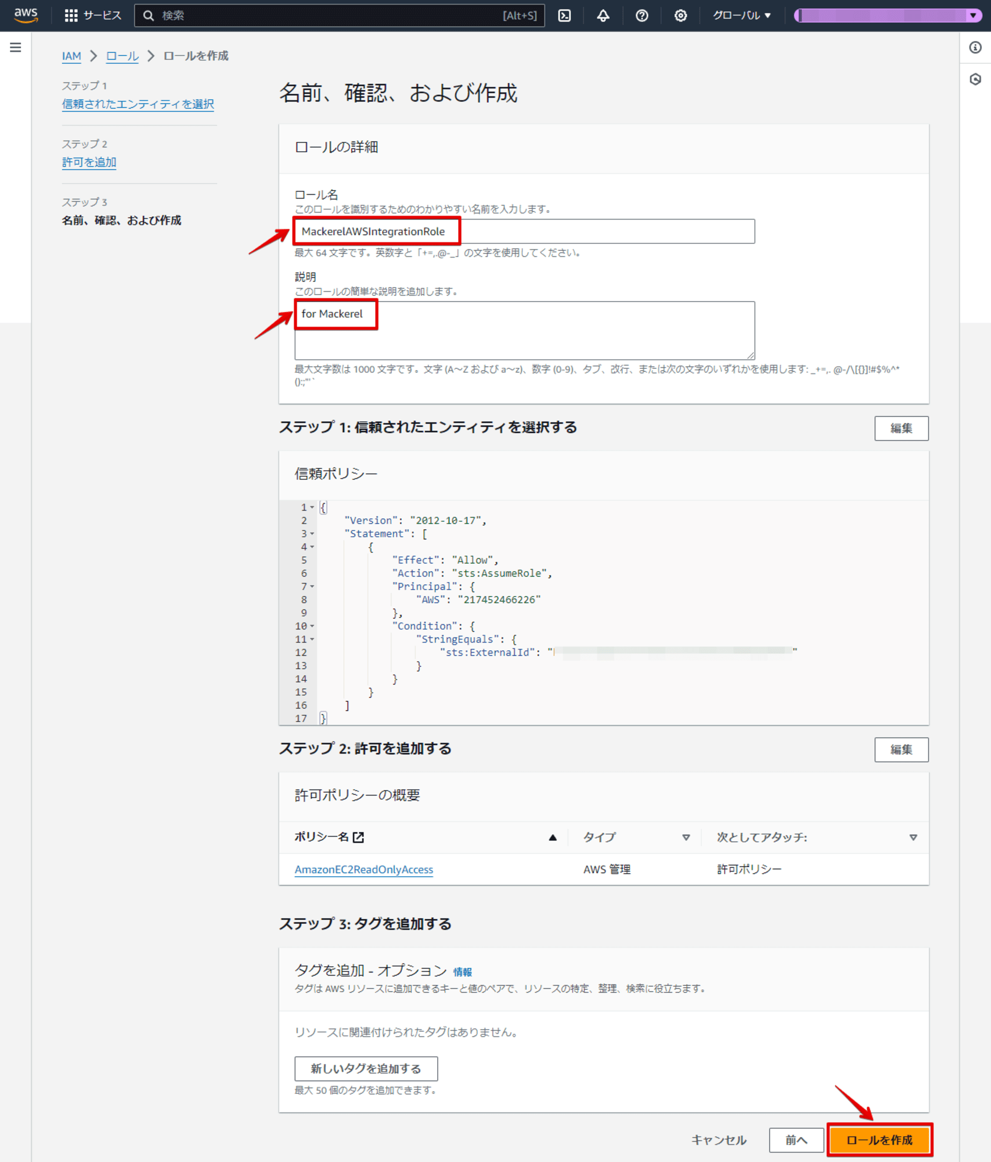Open the hamburger navigation menu
Image resolution: width=991 pixels, height=1162 pixels.
(x=16, y=48)
